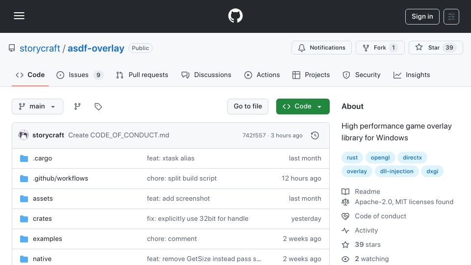Click the Issues count badge 9
Image resolution: width=471 pixels, height=265 pixels.
[98, 75]
